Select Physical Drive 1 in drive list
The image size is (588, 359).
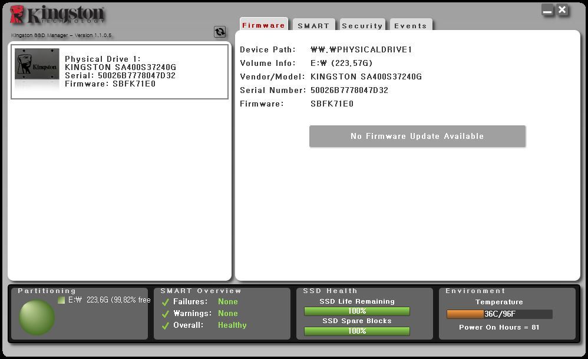point(120,71)
